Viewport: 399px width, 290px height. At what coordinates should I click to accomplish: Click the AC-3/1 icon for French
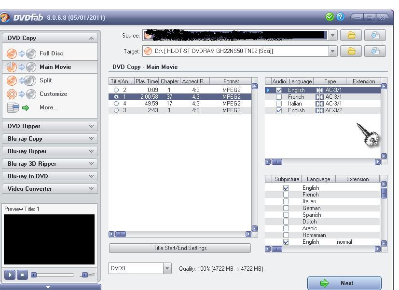coord(319,97)
